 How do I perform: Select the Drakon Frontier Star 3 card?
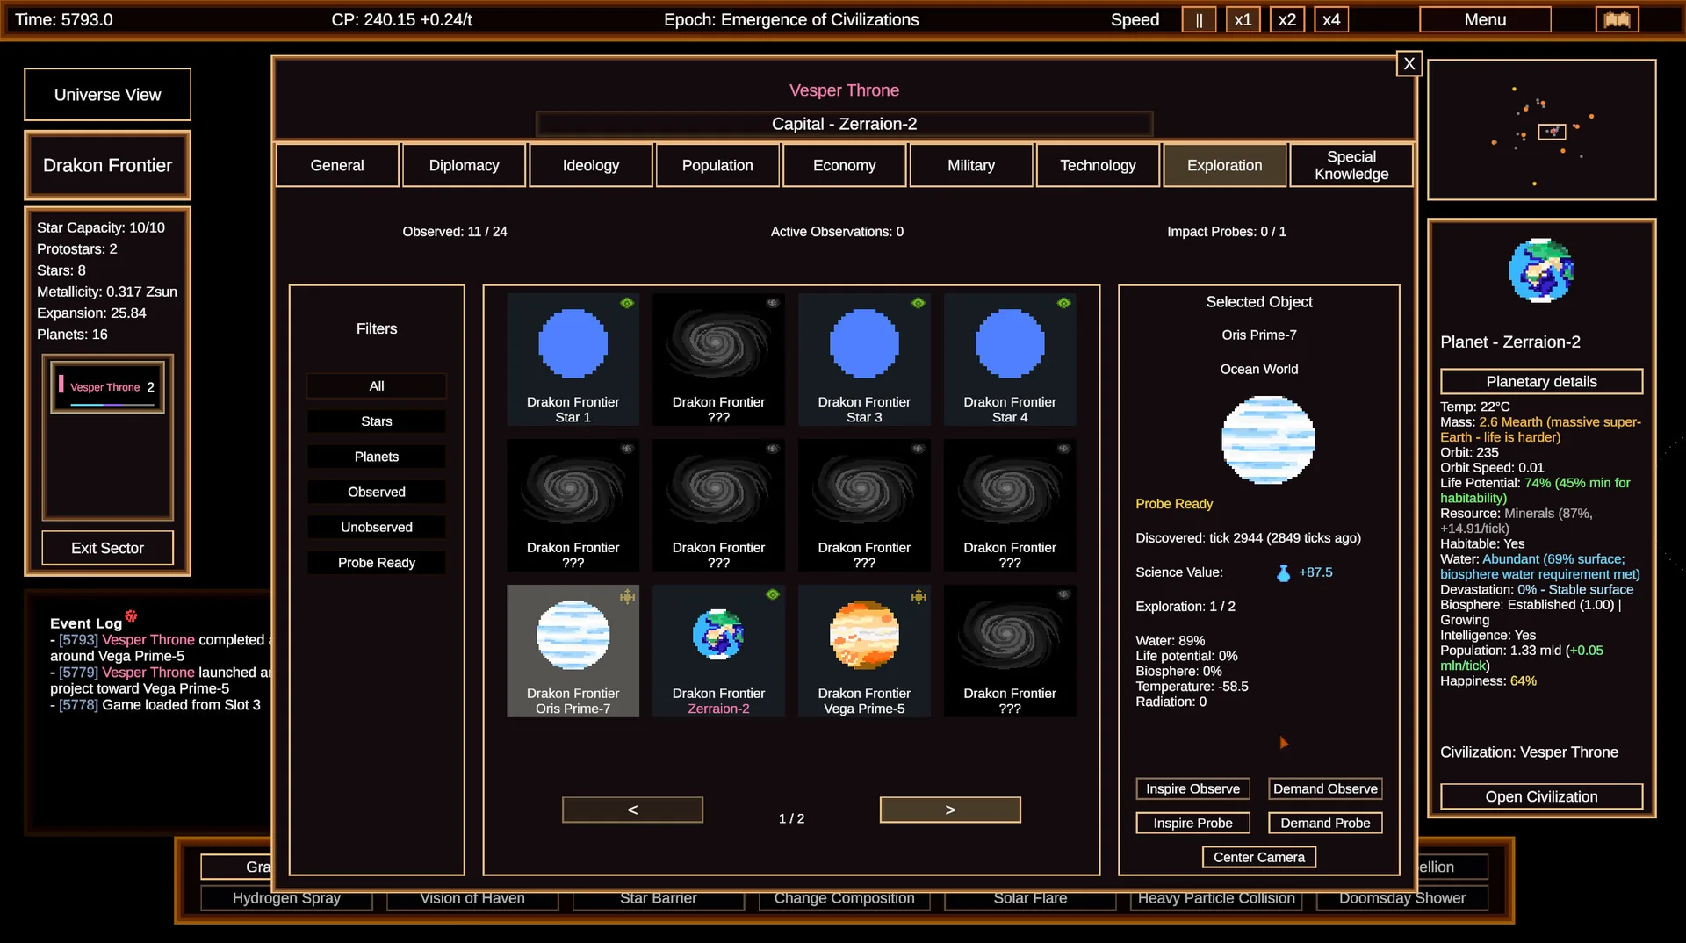[x=864, y=360]
